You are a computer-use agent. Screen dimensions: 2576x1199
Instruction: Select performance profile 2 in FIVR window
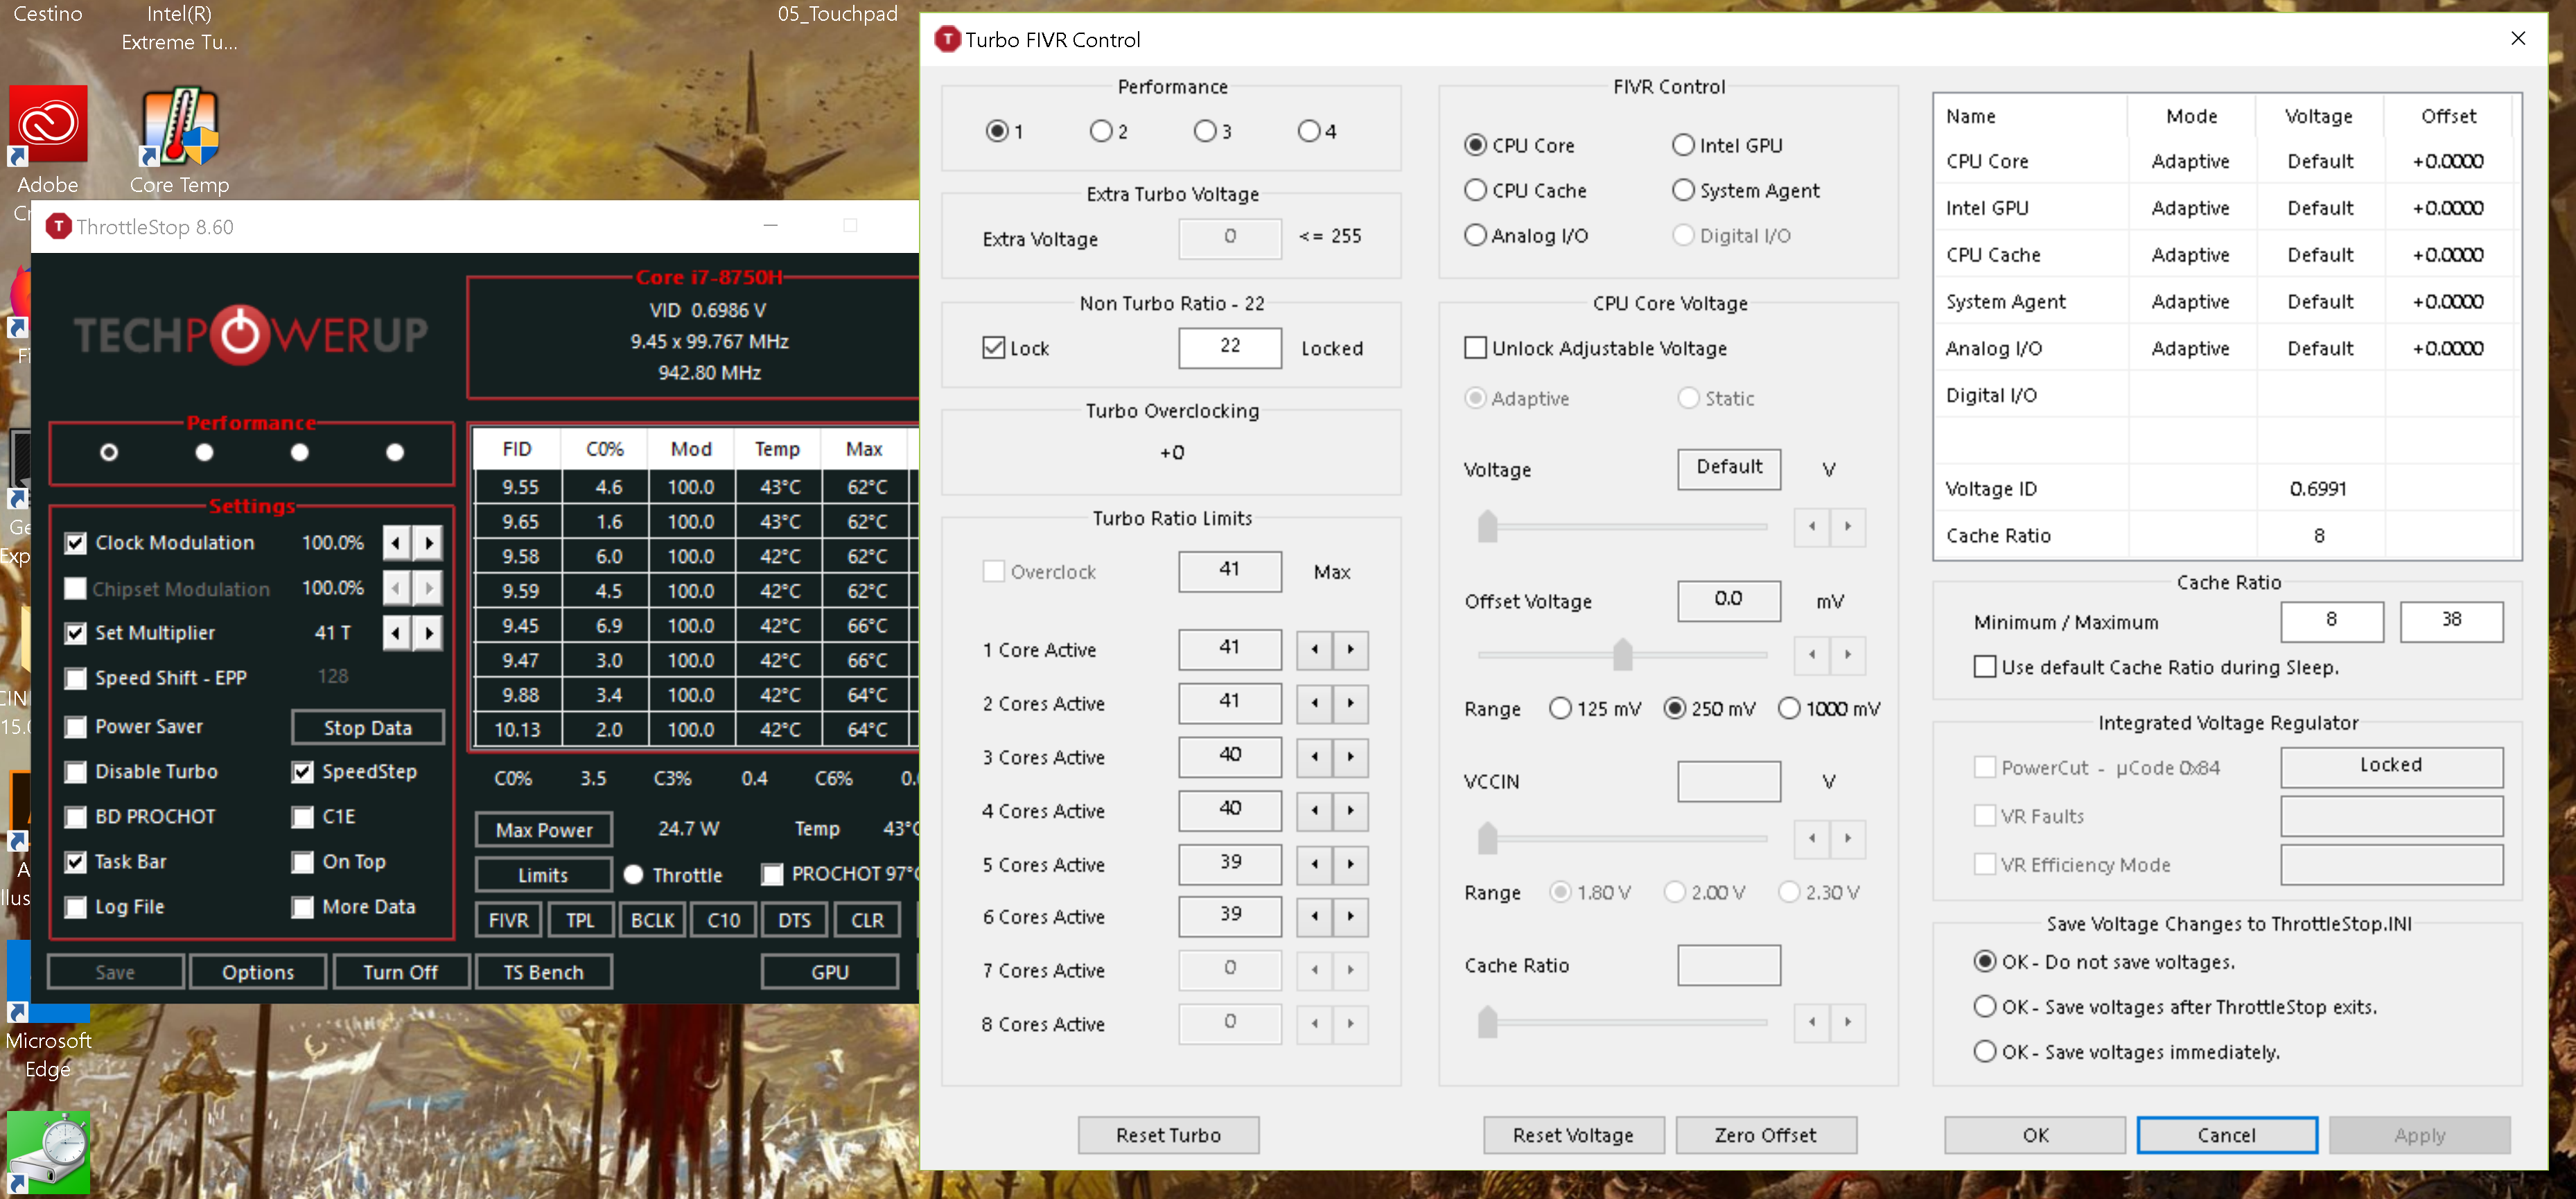tap(1101, 132)
